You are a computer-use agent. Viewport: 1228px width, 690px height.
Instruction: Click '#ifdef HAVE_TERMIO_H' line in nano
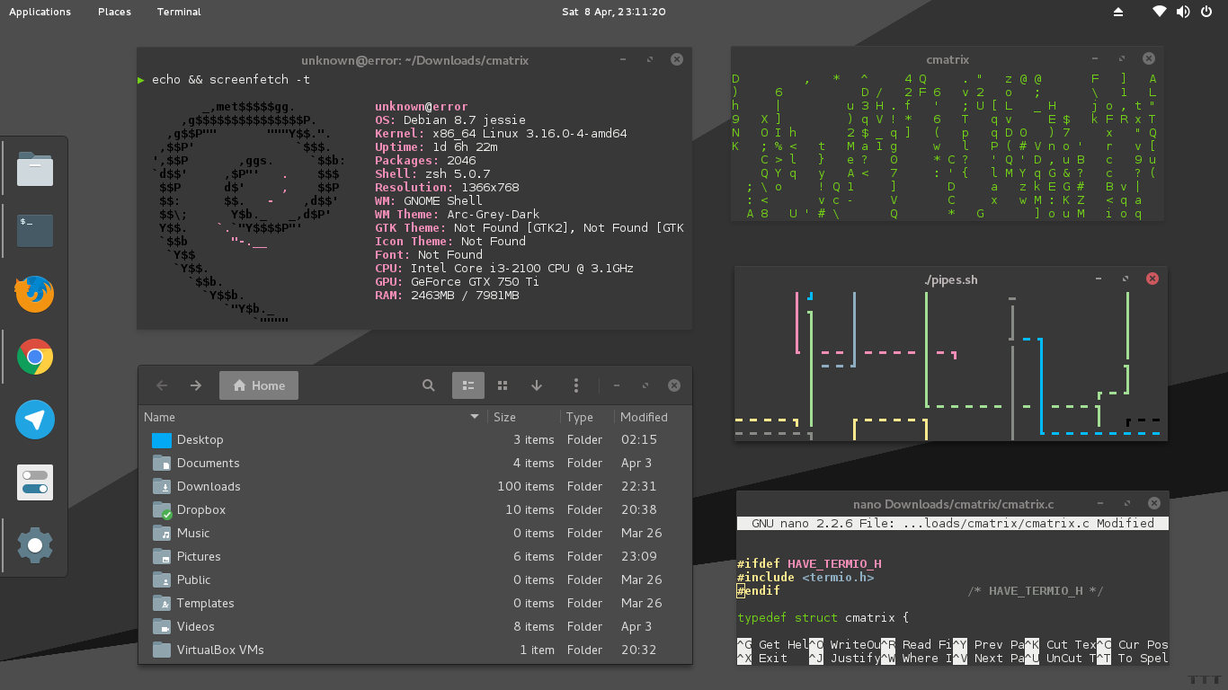(809, 563)
